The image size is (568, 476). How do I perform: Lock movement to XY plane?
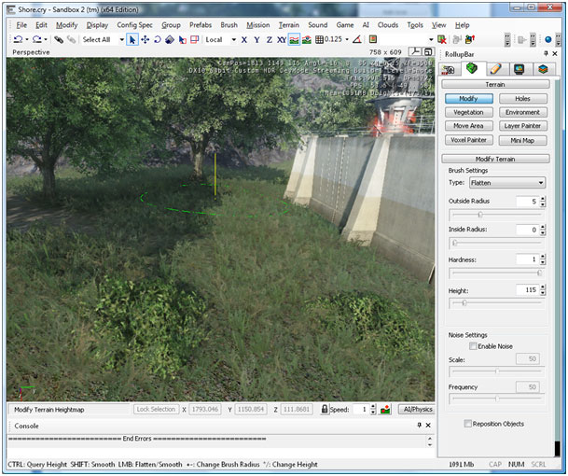[282, 39]
